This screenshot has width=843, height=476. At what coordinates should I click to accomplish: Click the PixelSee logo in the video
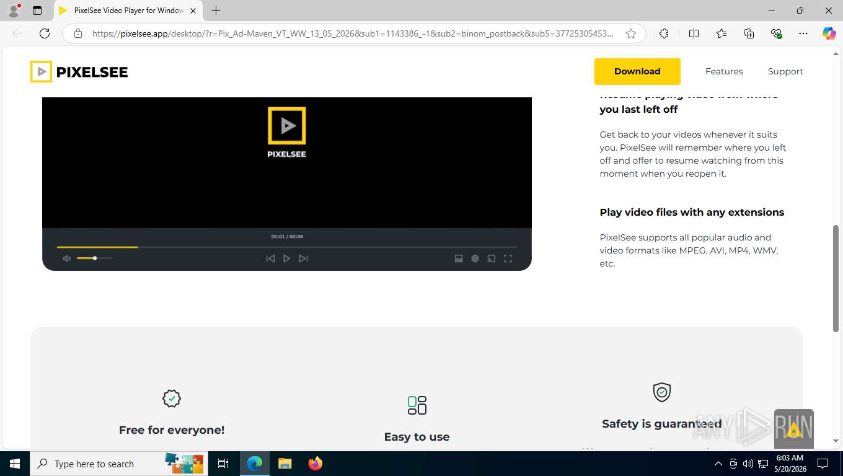286,132
